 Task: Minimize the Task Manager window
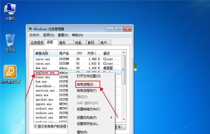(110, 29)
